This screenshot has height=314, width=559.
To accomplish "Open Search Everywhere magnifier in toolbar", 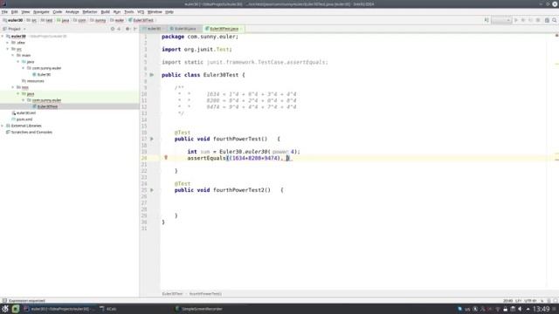I will [555, 20].
